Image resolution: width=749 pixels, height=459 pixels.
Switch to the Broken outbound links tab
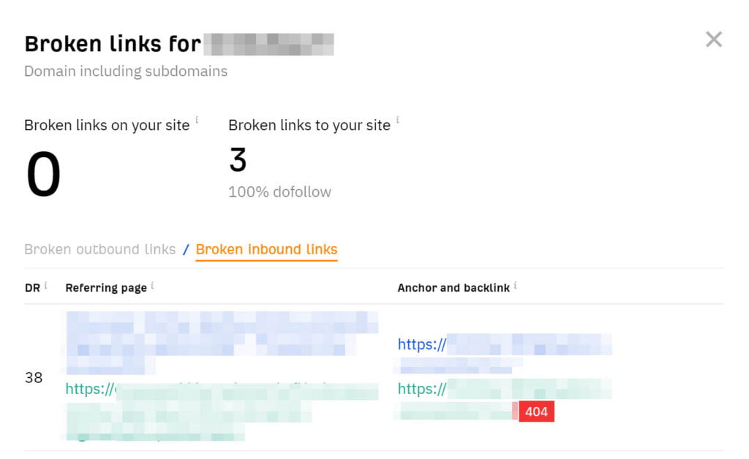pos(99,249)
